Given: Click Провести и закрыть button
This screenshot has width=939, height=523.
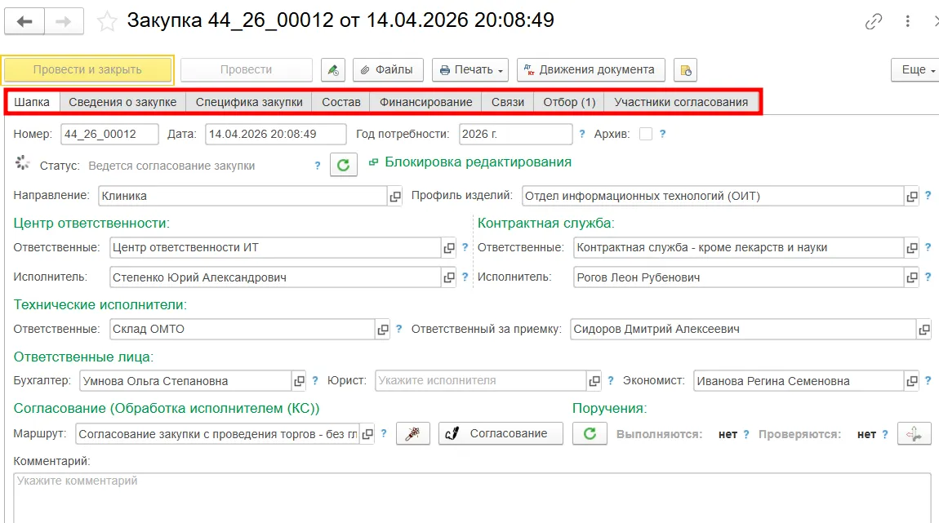Looking at the screenshot, I should click(87, 70).
